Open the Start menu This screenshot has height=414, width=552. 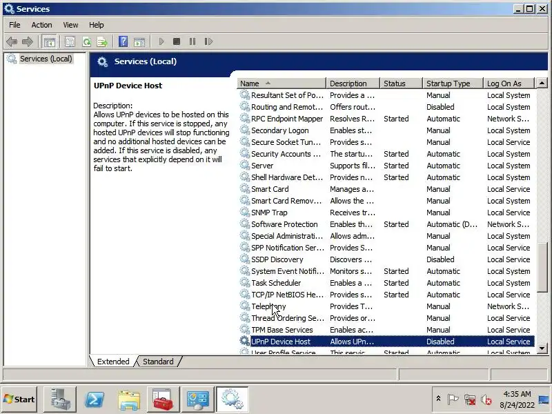pos(19,400)
